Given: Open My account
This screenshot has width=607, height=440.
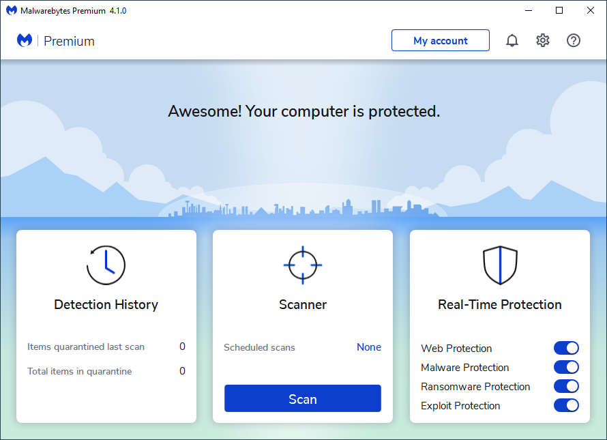Looking at the screenshot, I should tap(440, 41).
